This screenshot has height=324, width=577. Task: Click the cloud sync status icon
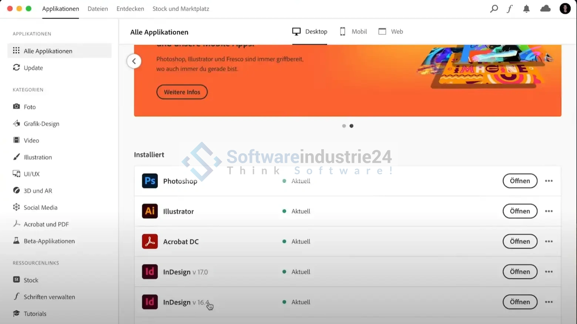[x=545, y=9]
